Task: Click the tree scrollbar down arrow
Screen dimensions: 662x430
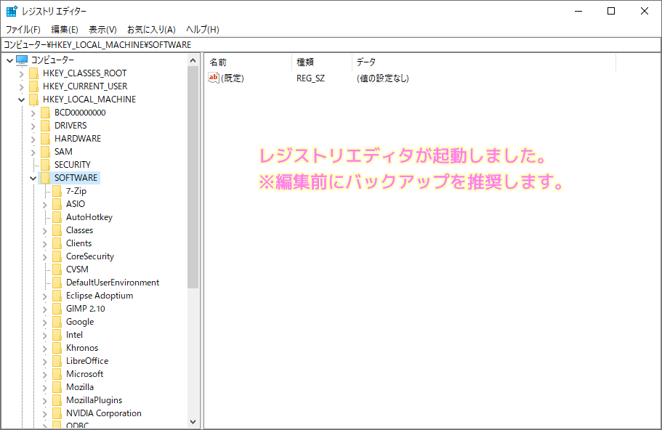Action: pos(193,422)
